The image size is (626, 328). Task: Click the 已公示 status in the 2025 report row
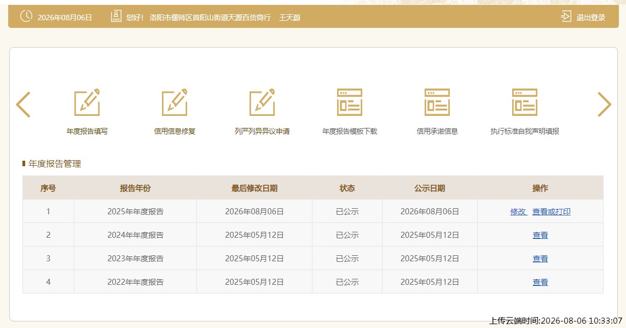tap(347, 212)
